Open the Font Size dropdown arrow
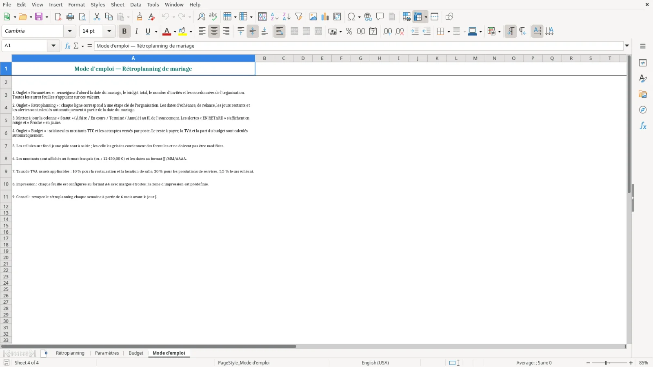 click(x=109, y=31)
